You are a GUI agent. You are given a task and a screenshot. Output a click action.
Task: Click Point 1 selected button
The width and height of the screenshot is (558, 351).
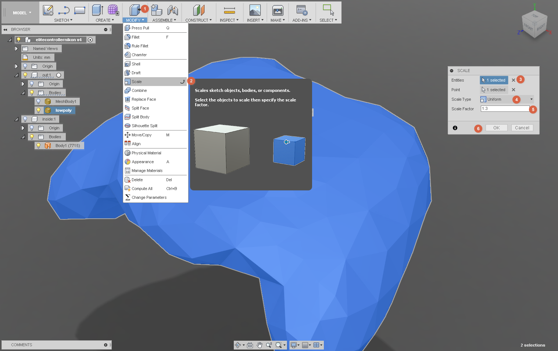(494, 90)
